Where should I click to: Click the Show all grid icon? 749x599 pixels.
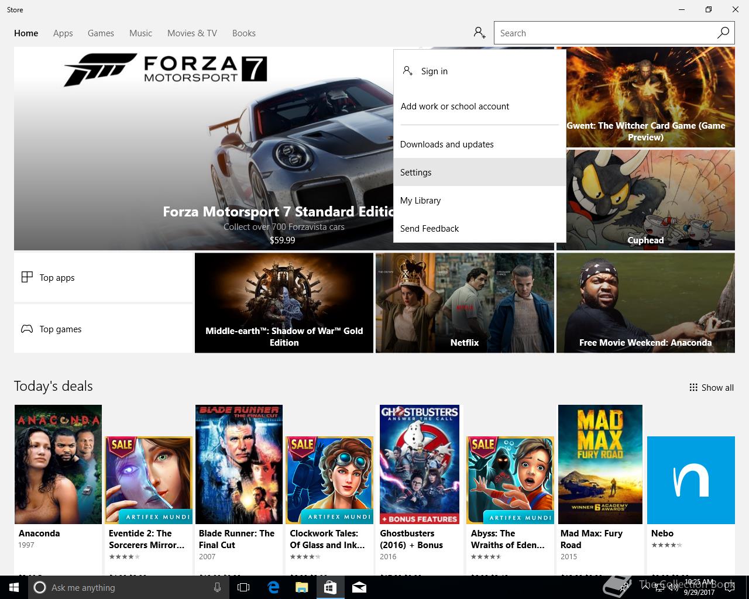[693, 387]
